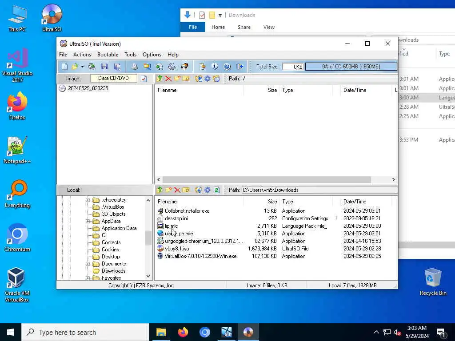Switch to View tab in Downloads window
The image size is (455, 341).
269,27
